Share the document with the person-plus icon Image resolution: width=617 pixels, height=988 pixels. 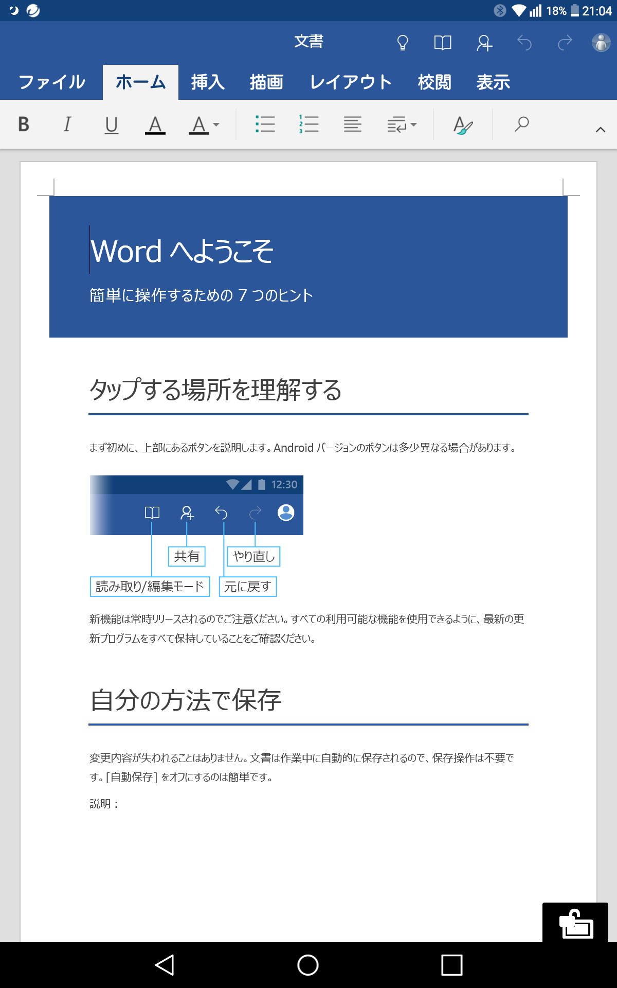484,43
